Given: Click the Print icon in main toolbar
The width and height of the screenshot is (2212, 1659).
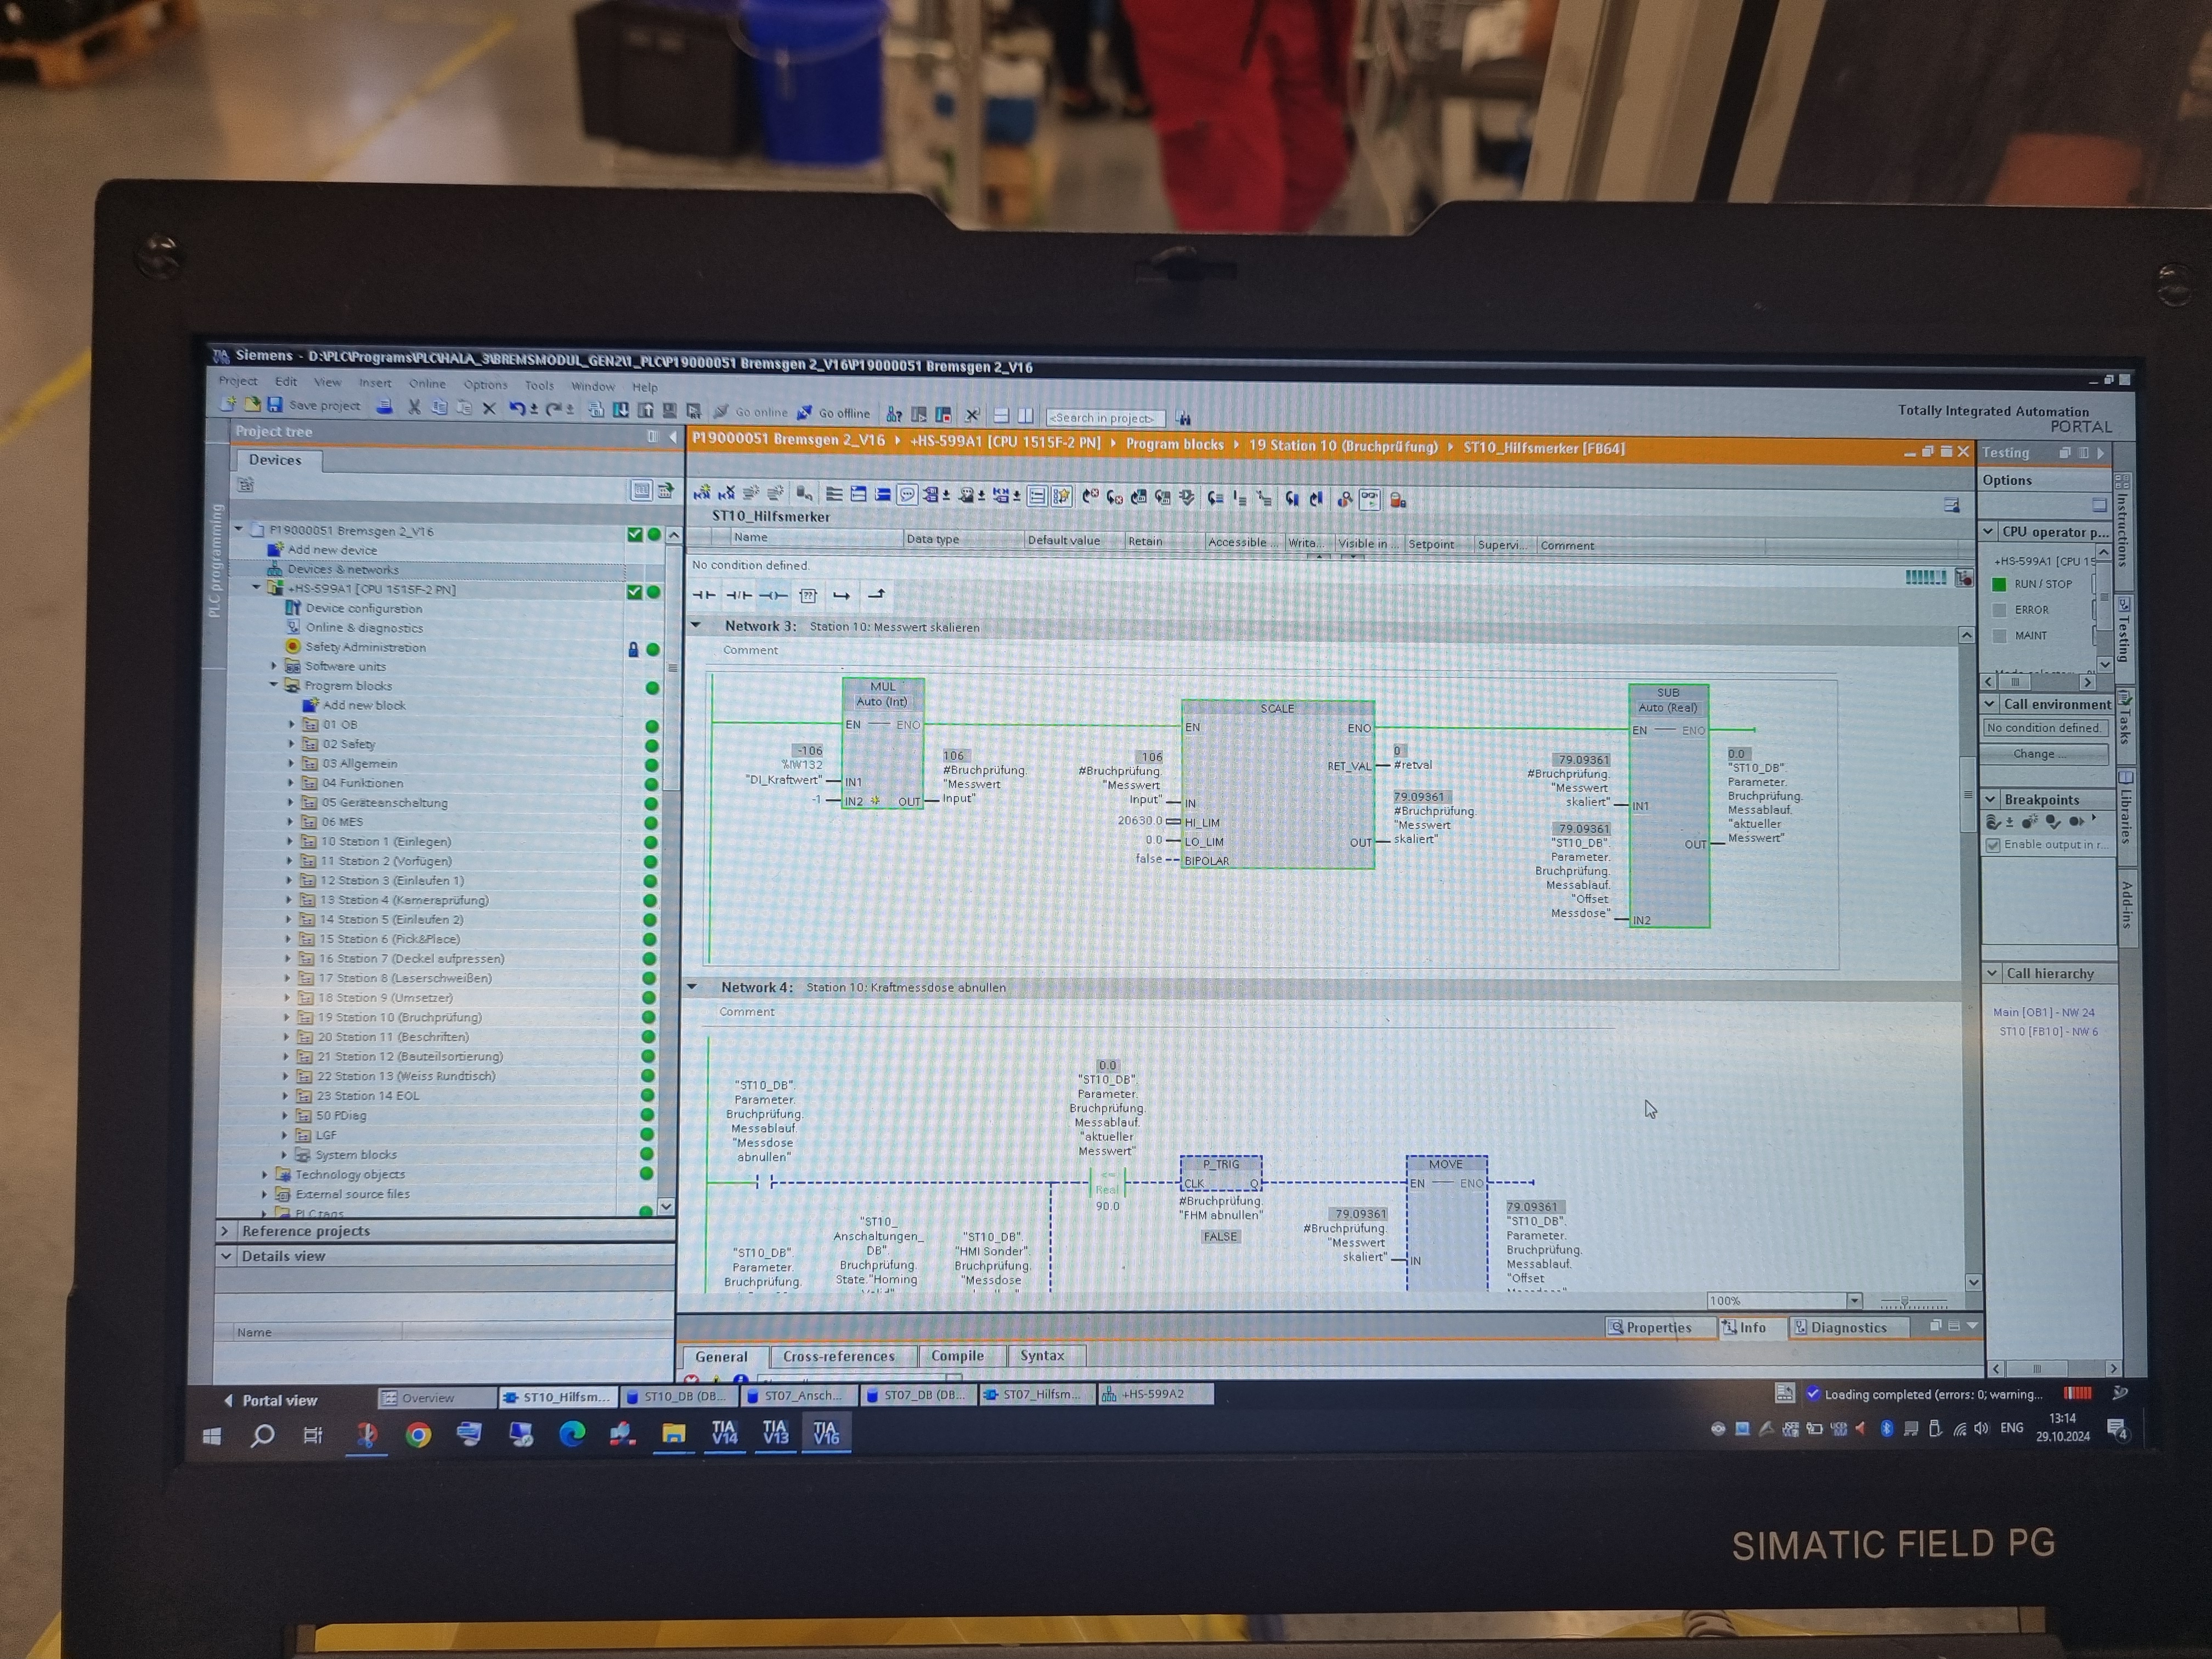Looking at the screenshot, I should 384,406.
